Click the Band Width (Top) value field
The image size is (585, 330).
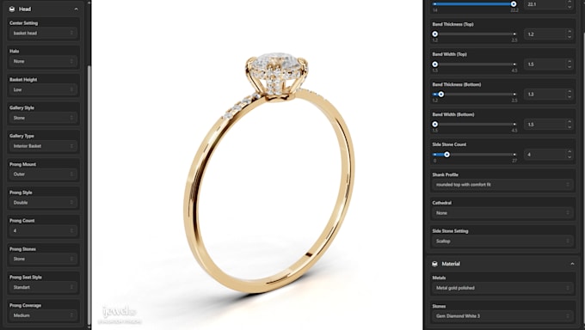(545, 64)
